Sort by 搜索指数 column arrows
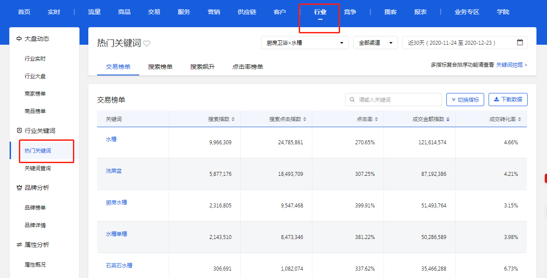547x278 pixels. click(x=233, y=119)
